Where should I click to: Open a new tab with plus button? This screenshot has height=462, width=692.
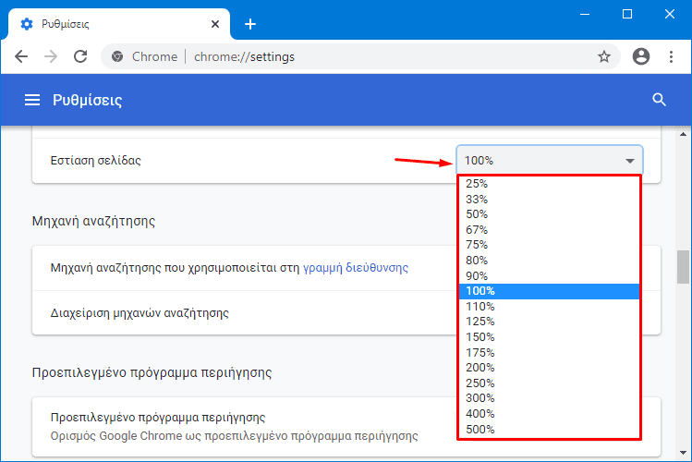[x=250, y=24]
